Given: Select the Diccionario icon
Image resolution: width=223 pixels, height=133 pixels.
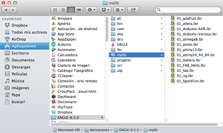Looking at the screenshot, I should click(53, 102).
